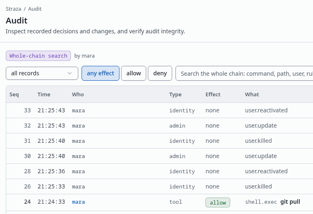Image resolution: width=313 pixels, height=214 pixels.
Task: Click the Whole-chain search badge
Action: 38,56
